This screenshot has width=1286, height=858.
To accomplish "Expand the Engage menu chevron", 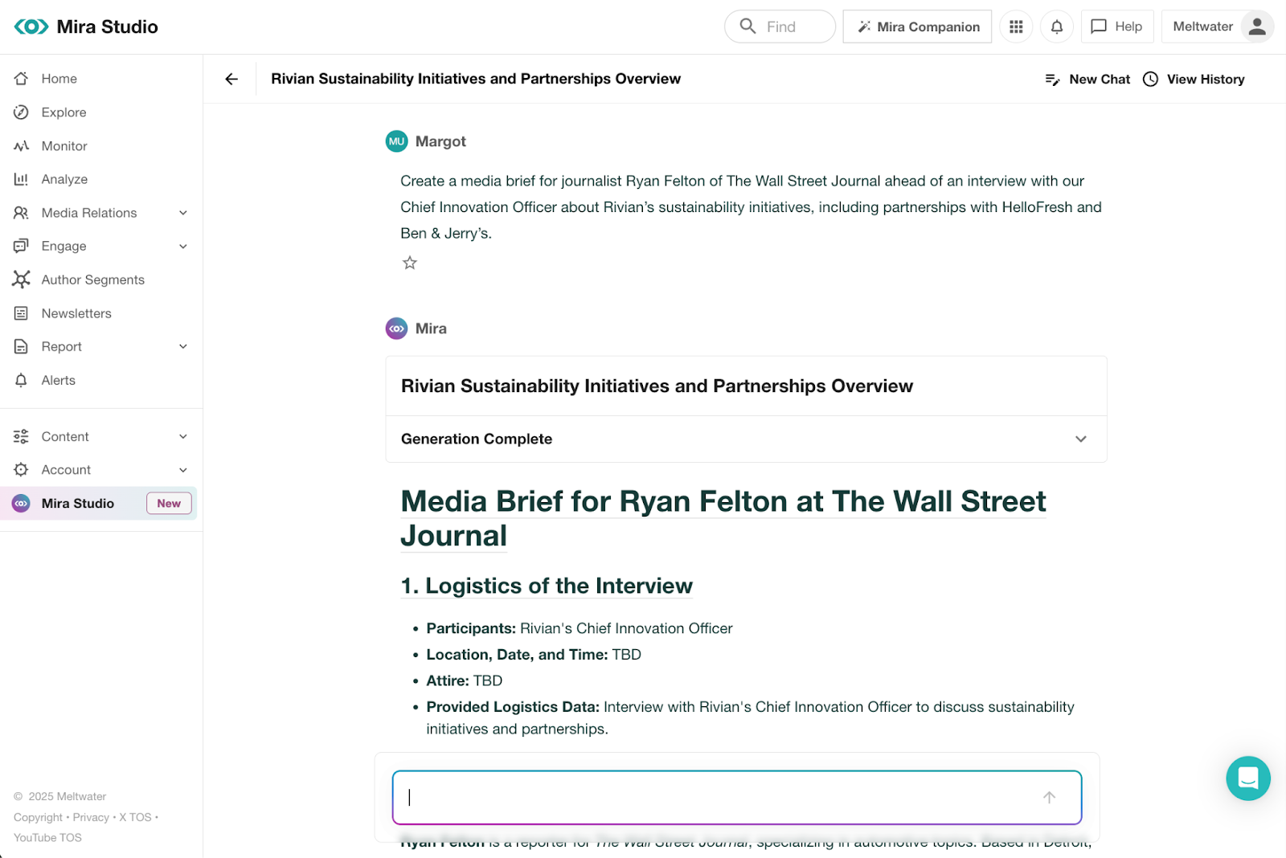I will pos(183,246).
